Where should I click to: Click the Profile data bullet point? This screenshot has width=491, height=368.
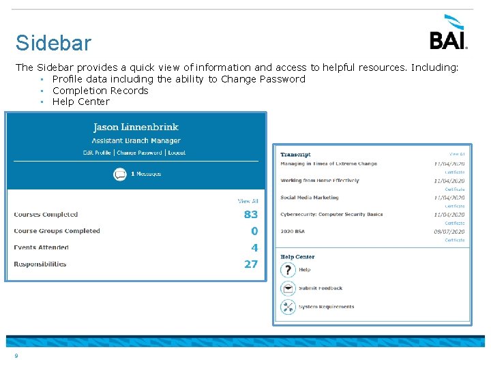pyautogui.click(x=179, y=79)
